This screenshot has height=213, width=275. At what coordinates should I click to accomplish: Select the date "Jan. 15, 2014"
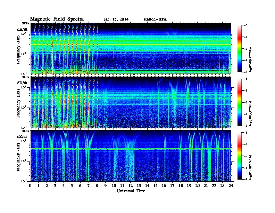(x=116, y=19)
